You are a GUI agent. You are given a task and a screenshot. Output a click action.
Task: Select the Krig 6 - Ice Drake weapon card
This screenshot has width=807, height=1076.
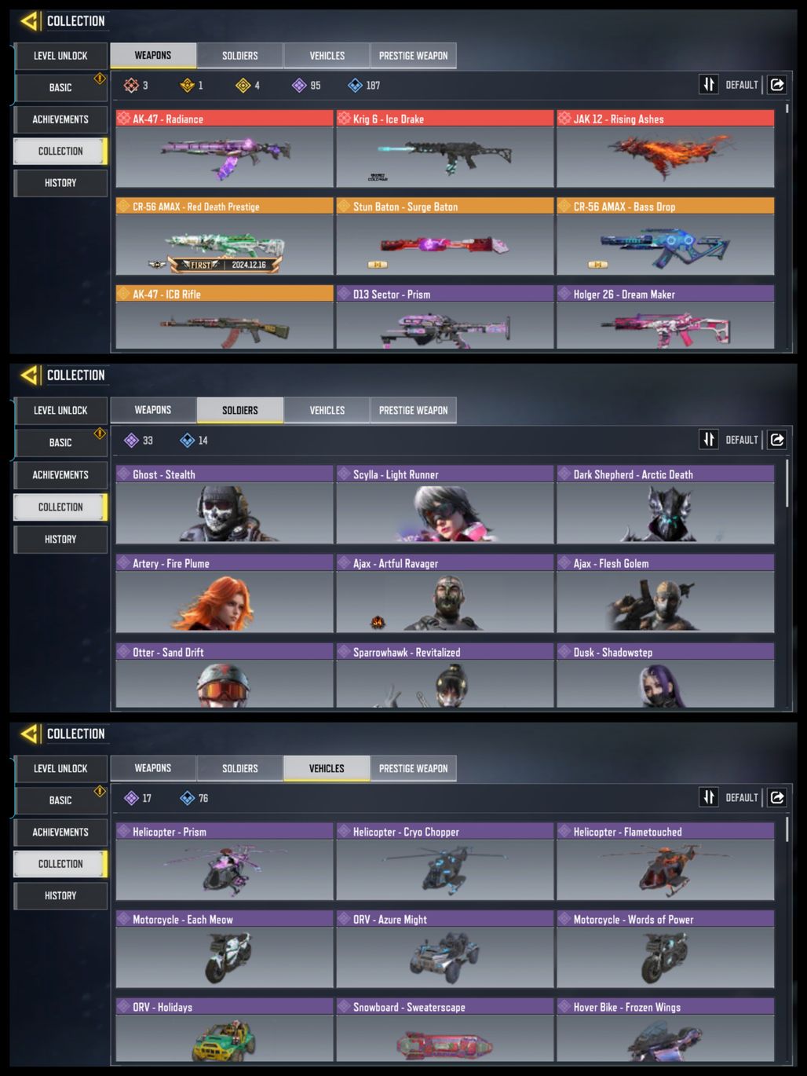[x=445, y=148]
